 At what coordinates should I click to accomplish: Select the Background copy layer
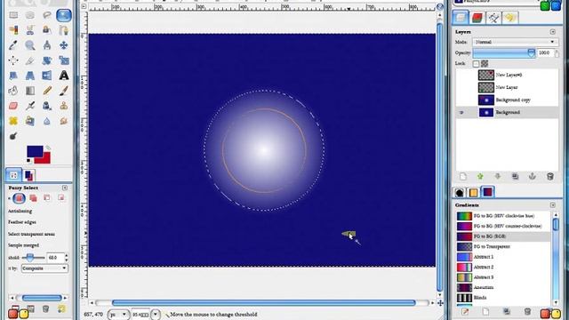507,100
